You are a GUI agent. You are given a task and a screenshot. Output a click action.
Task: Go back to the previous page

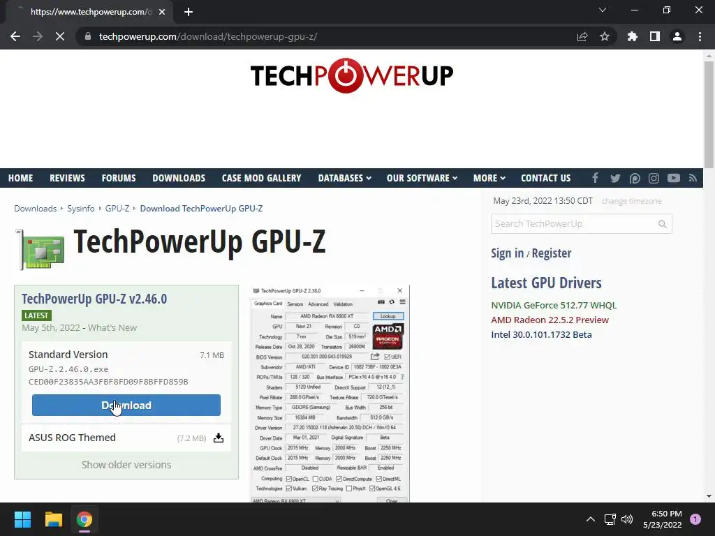pyautogui.click(x=15, y=36)
